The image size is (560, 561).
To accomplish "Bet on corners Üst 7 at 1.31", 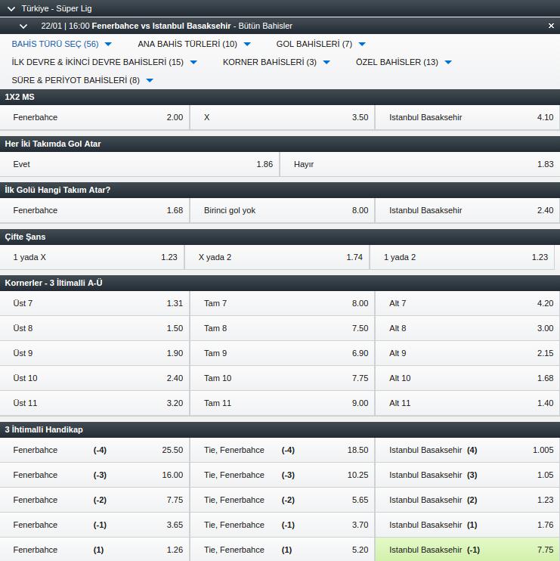I will click(x=94, y=303).
